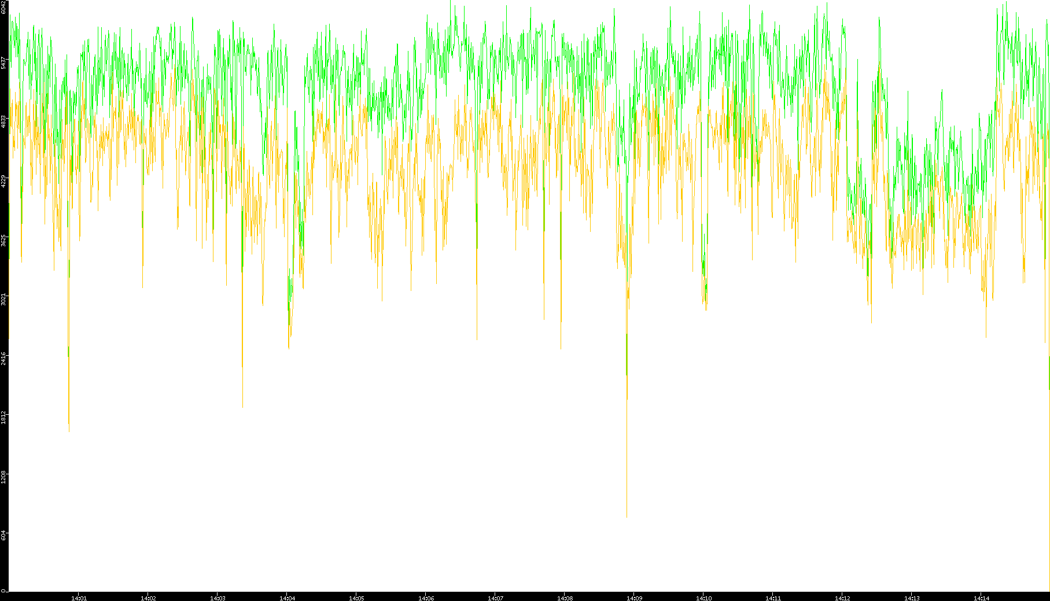Select the 14:02 time axis label
Image resolution: width=1050 pixels, height=601 pixels.
click(x=148, y=598)
